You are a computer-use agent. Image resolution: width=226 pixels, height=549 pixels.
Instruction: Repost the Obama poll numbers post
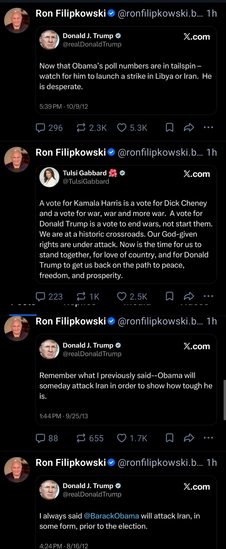pos(81,128)
